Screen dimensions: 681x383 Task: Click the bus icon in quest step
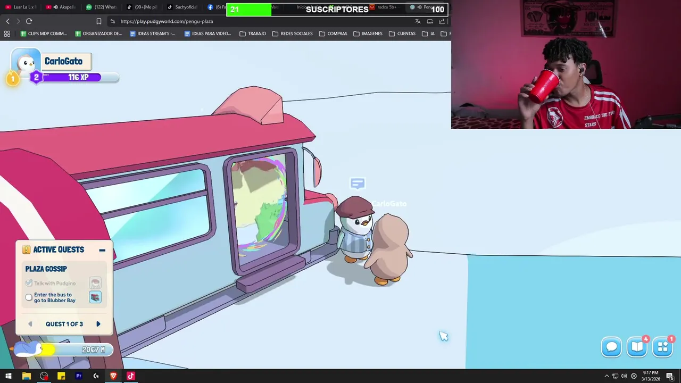[95, 297]
